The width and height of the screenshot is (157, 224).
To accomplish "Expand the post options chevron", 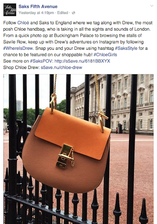I will pyautogui.click(x=152, y=6).
